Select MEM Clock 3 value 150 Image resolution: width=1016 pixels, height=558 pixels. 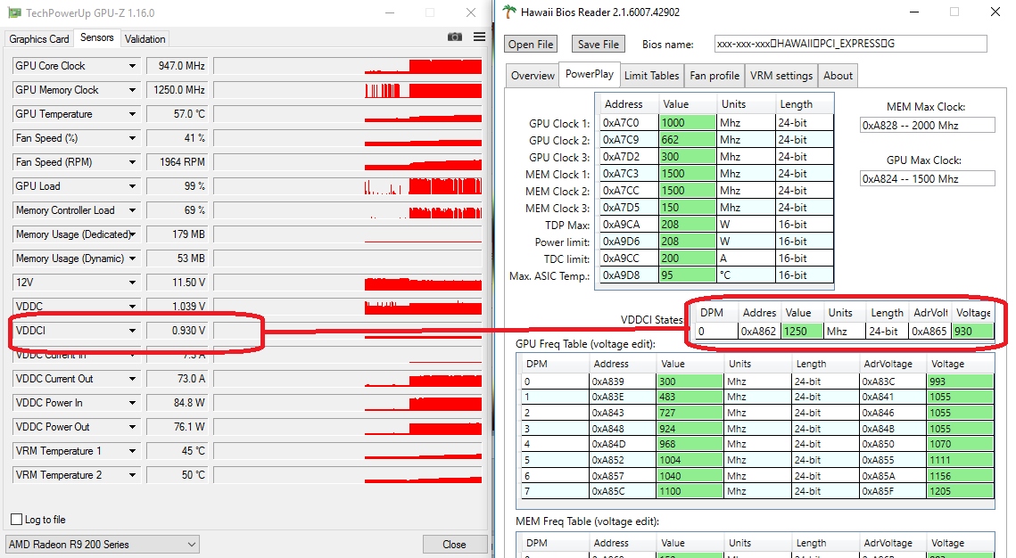[688, 207]
